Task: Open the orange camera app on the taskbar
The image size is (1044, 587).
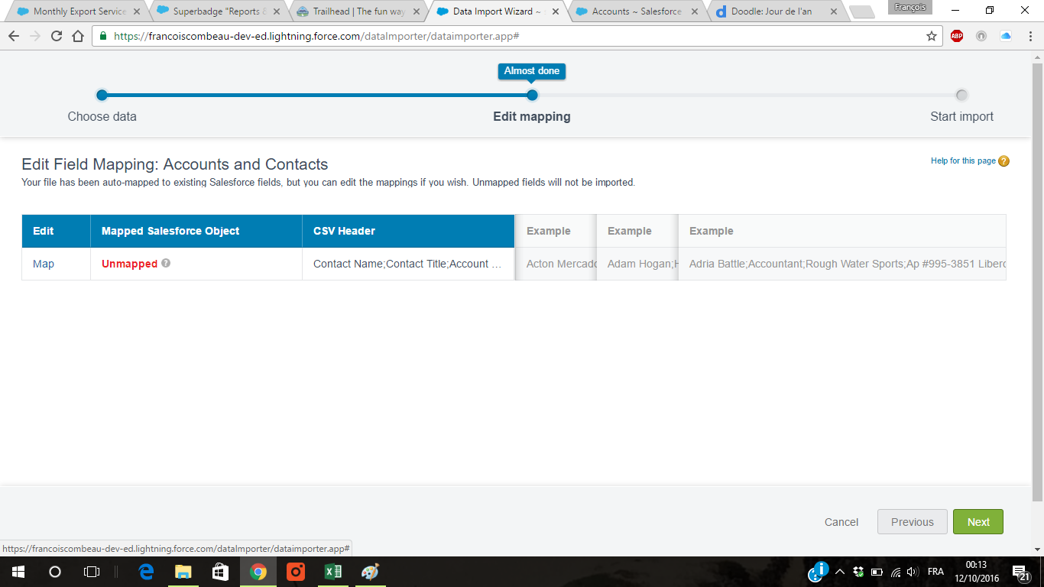Action: tap(296, 572)
